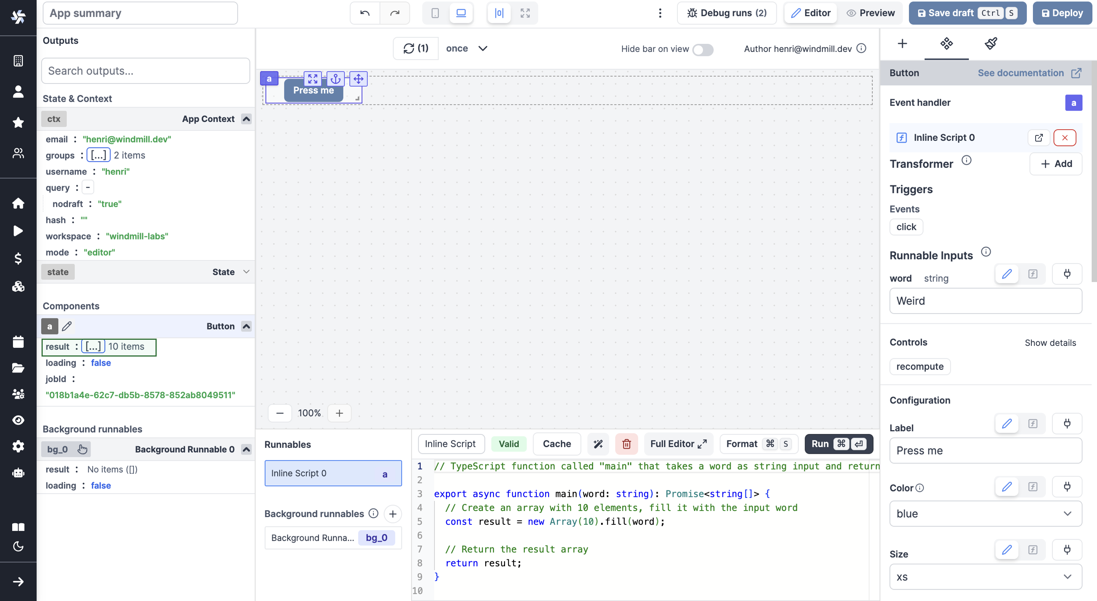This screenshot has height=601, width=1097.
Task: Add a new component via the plus tab
Action: (x=903, y=43)
